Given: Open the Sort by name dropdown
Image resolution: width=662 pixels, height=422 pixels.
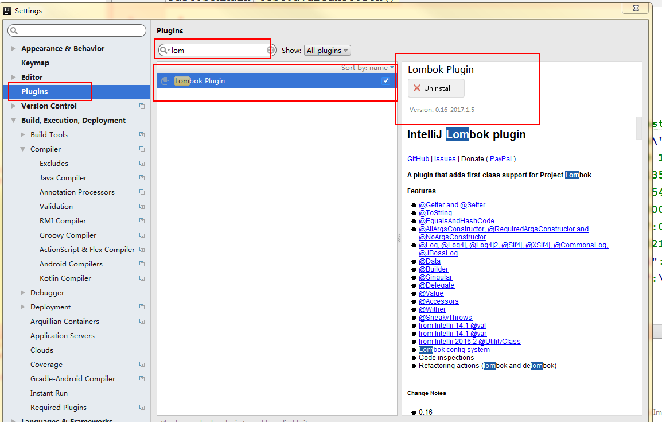Looking at the screenshot, I should point(368,68).
